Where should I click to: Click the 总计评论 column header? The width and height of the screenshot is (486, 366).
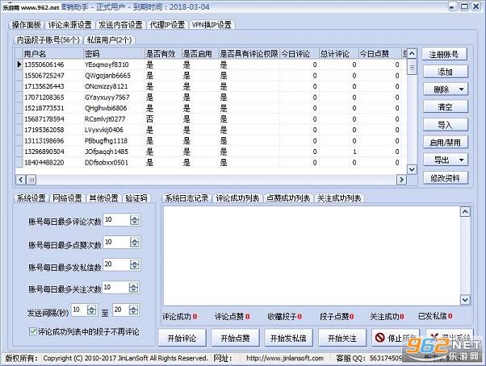(339, 54)
